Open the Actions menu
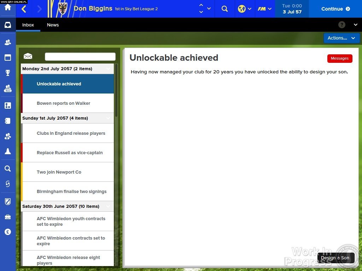Viewport: 362px width, 271px height. pyautogui.click(x=341, y=38)
